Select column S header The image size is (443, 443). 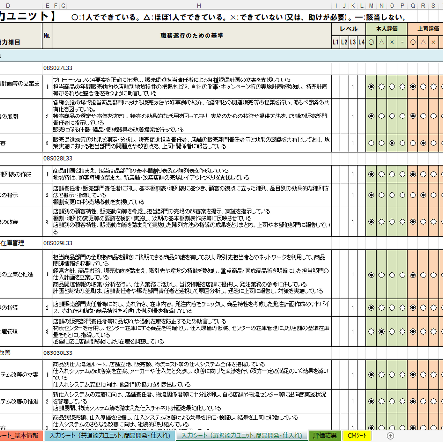433,5
